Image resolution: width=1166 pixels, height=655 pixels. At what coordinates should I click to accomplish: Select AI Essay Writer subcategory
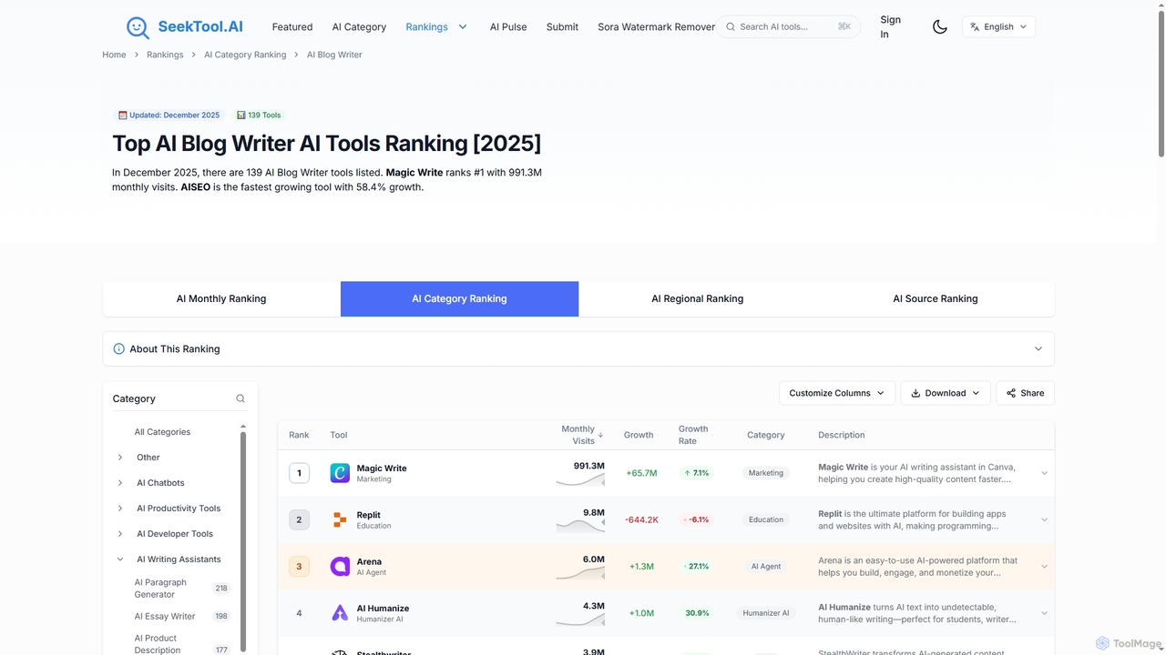pos(165,616)
